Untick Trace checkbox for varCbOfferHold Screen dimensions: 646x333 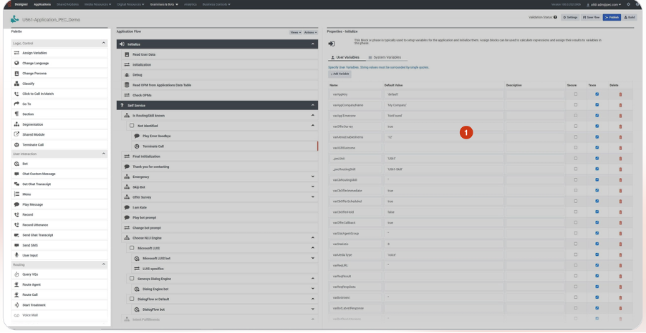click(597, 212)
